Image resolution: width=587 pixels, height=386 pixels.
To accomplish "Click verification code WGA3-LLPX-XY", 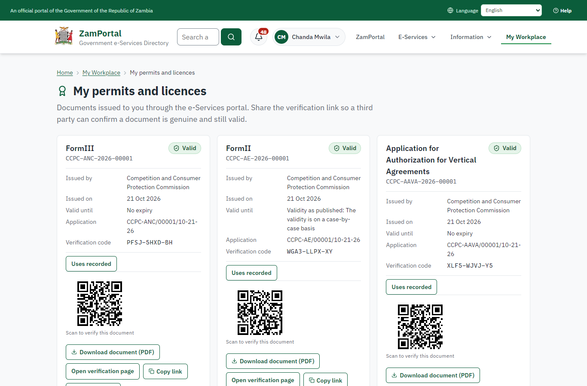I will [310, 251].
